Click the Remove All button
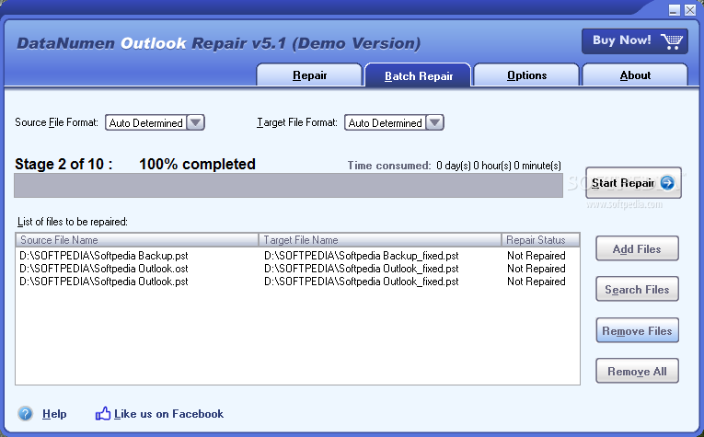This screenshot has height=437, width=704. point(637,371)
